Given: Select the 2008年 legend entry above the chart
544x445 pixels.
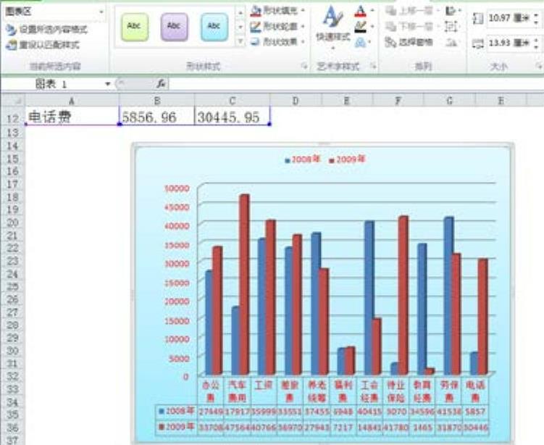Looking at the screenshot, I should coord(302,159).
